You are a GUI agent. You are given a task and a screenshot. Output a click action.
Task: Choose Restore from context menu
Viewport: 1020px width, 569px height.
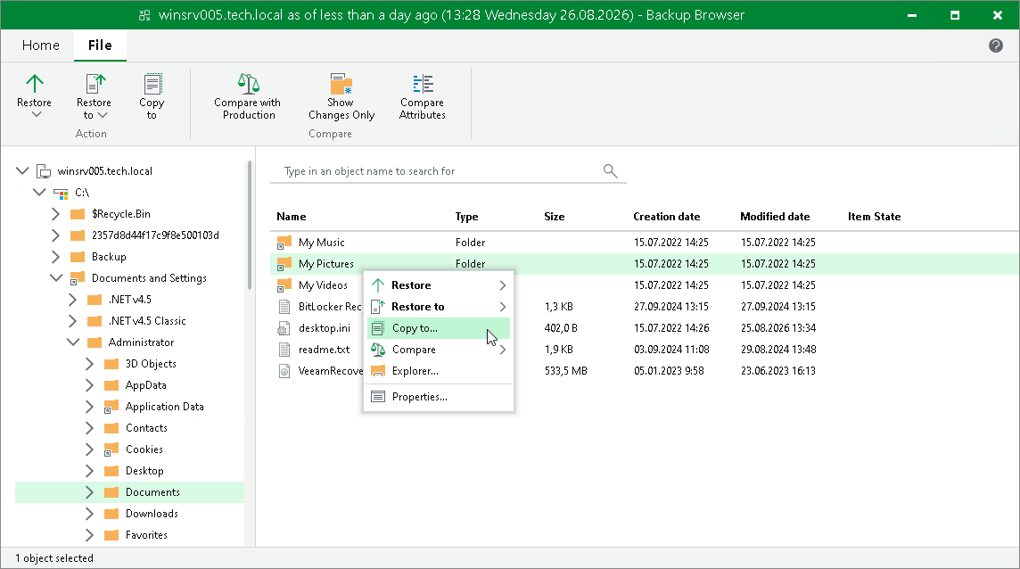[439, 285]
